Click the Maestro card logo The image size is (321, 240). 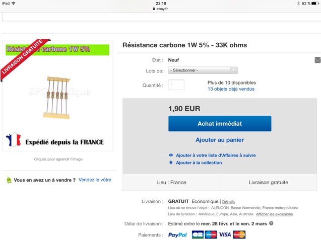pyautogui.click(x=211, y=234)
